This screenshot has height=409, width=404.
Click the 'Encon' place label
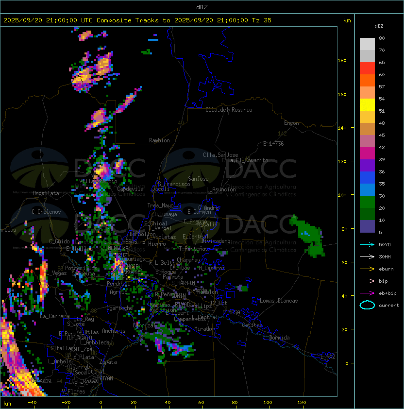click(291, 123)
